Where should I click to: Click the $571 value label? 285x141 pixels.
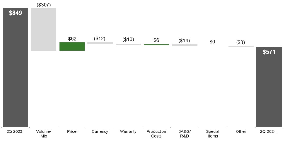click(x=269, y=52)
